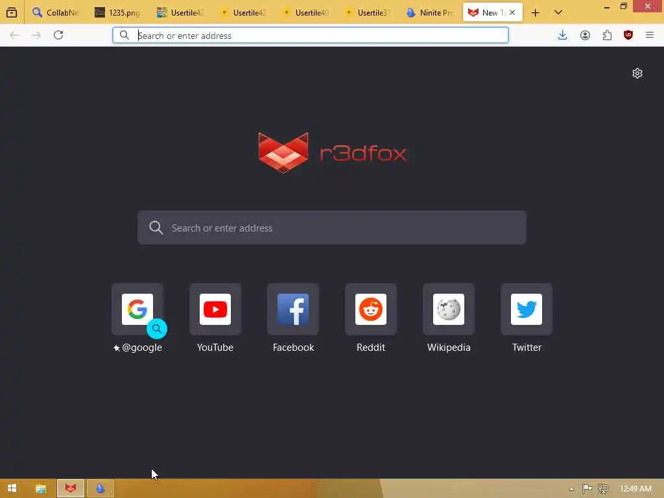This screenshot has height=498, width=664.
Task: Open the Twitter shortcut tile
Action: coord(527,309)
